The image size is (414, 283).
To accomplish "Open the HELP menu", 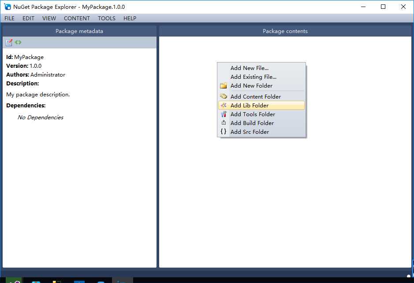I will point(130,18).
